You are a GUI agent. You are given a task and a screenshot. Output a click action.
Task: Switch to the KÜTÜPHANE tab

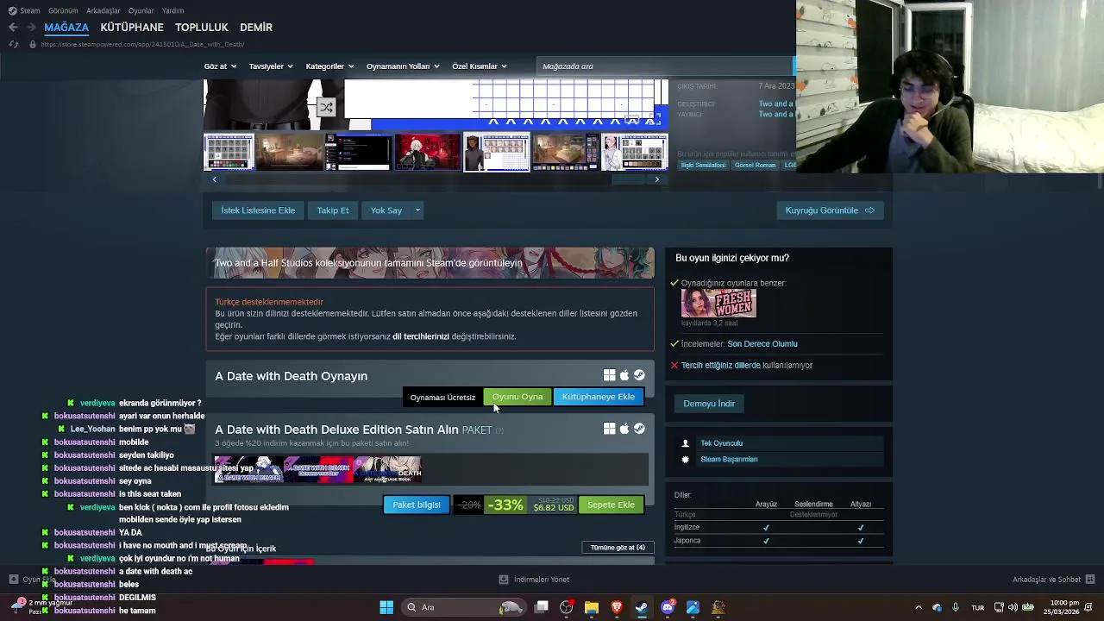[x=132, y=28]
